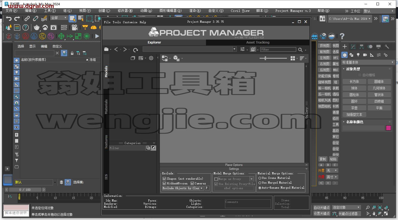Click the Redo arrow in main toolbar
Viewport: 398px width, 220px height.
click(17, 18)
